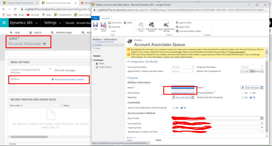Click Approve Email in Mailbox ribbon
This screenshot has height=146, width=272.
(x=184, y=23)
